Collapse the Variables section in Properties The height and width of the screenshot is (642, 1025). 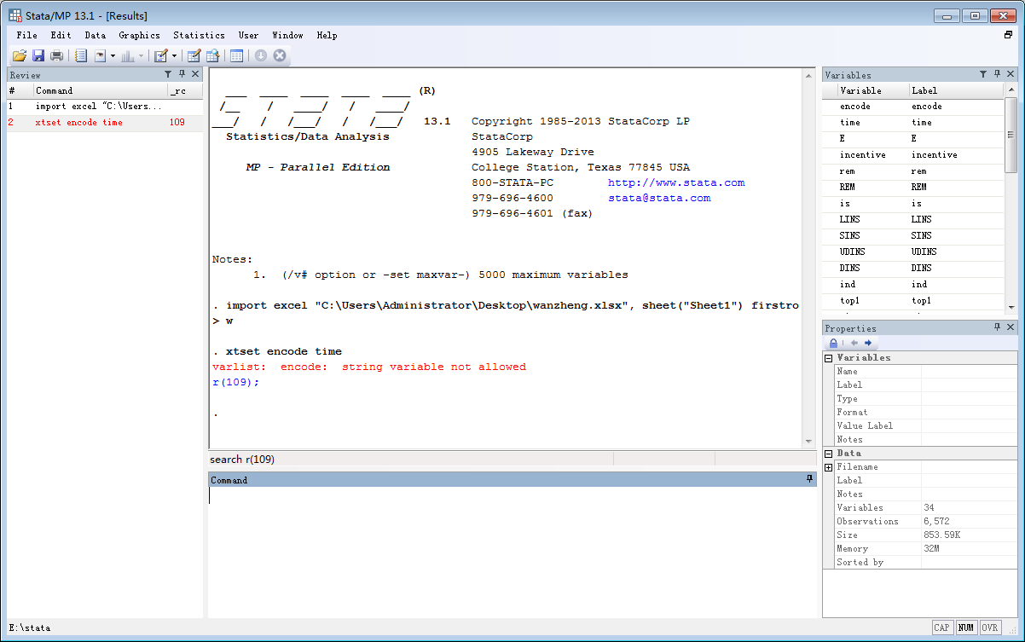(x=828, y=358)
